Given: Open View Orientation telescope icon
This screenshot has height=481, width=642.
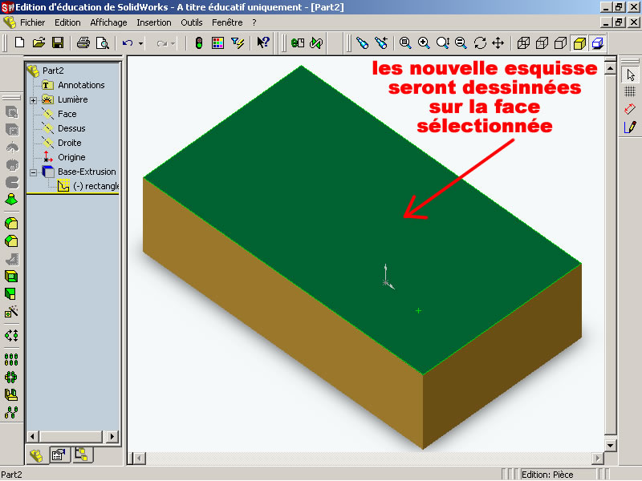Looking at the screenshot, I should tap(362, 42).
